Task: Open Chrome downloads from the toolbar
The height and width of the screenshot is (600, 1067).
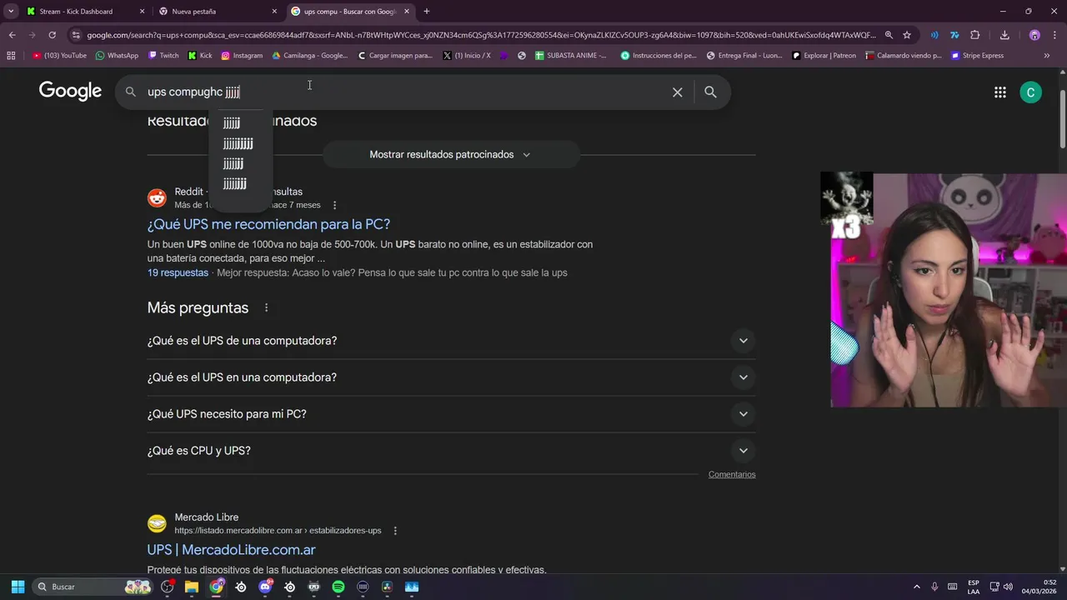Action: pos(1004,35)
